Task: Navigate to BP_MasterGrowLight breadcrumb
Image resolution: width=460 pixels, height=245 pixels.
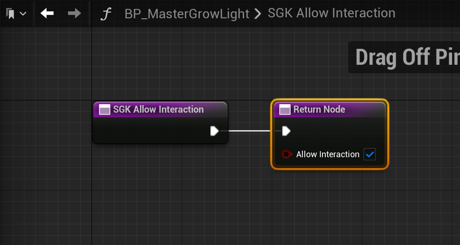Action: point(187,14)
